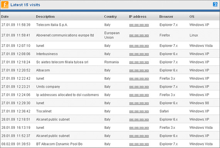
Task: Open IP address for Tiscalinet visit
Action: [139, 111]
